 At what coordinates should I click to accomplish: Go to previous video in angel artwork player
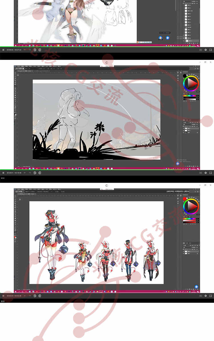[25, 50]
